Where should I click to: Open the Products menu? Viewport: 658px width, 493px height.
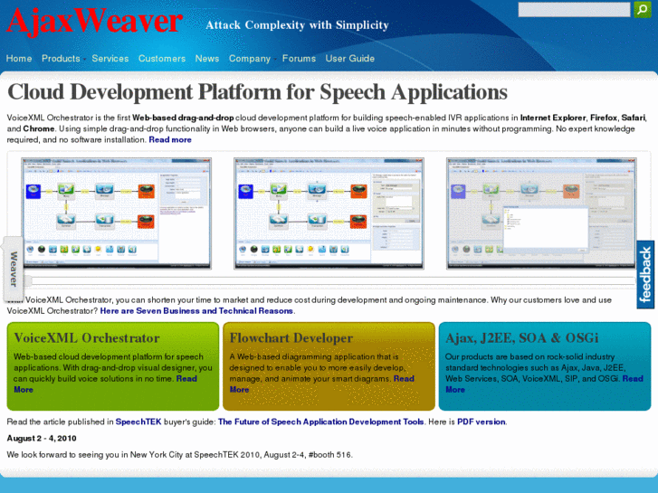pos(61,58)
